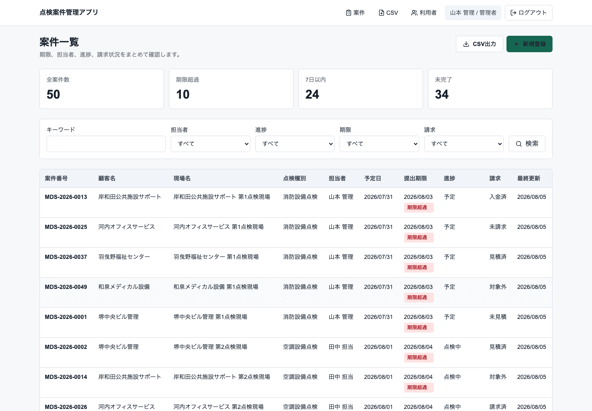Viewport: 592px width, 411px height.
Task: Click 未見積 status in row MDS-2026-0001
Action: tap(498, 317)
